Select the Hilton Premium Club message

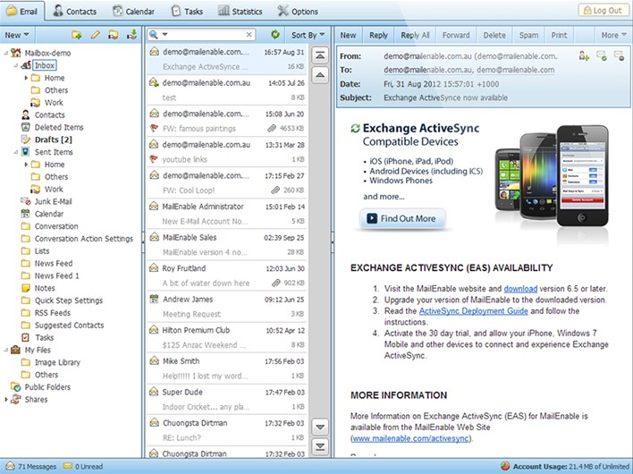pyautogui.click(x=226, y=337)
